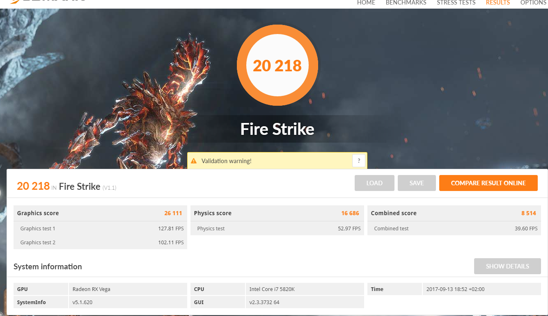Image resolution: width=548 pixels, height=316 pixels.
Task: Click the time value 2017-09-13 18:52
Action: (x=456, y=289)
